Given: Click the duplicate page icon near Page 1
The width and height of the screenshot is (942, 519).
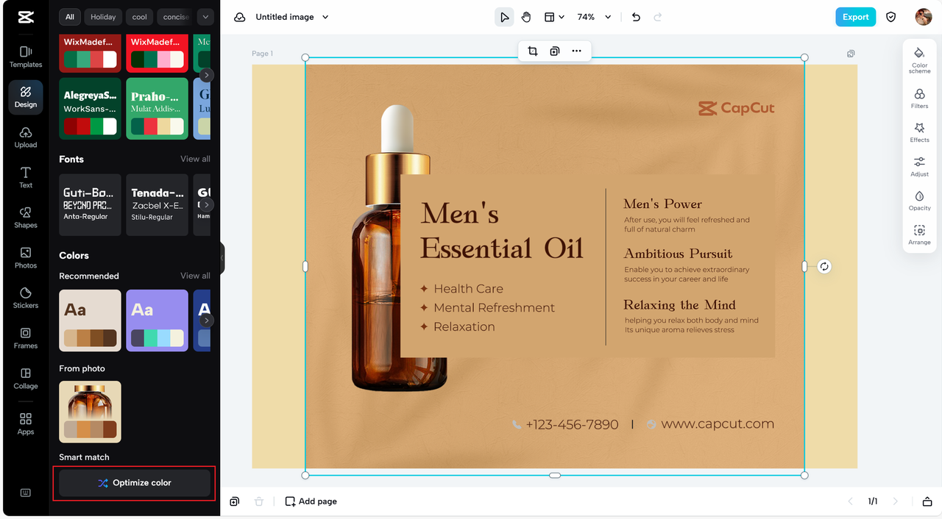Looking at the screenshot, I should tap(851, 54).
